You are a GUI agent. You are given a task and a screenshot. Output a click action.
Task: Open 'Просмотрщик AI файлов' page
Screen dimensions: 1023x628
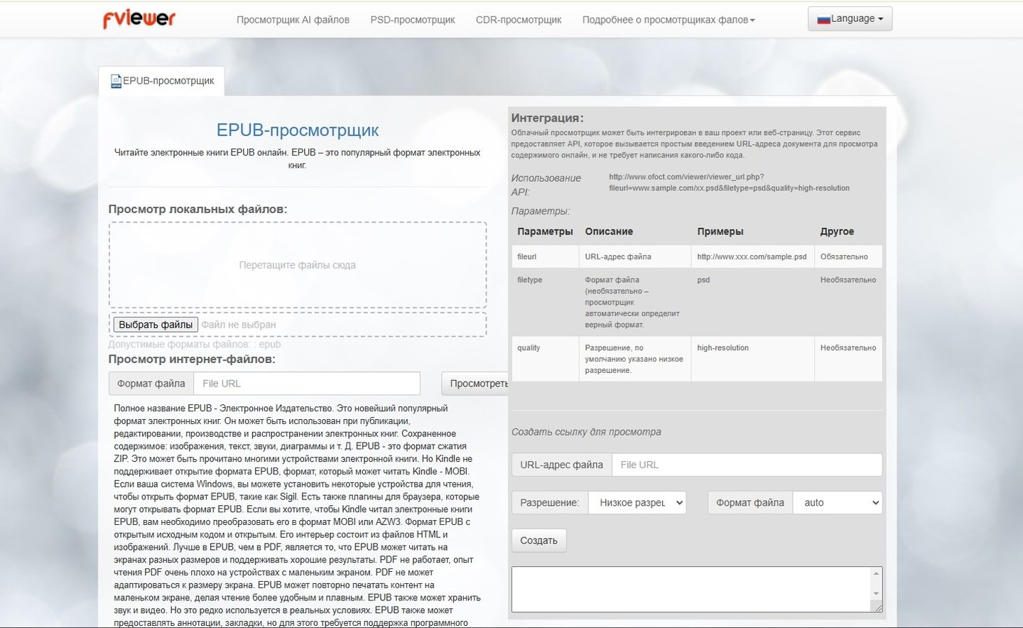[293, 20]
